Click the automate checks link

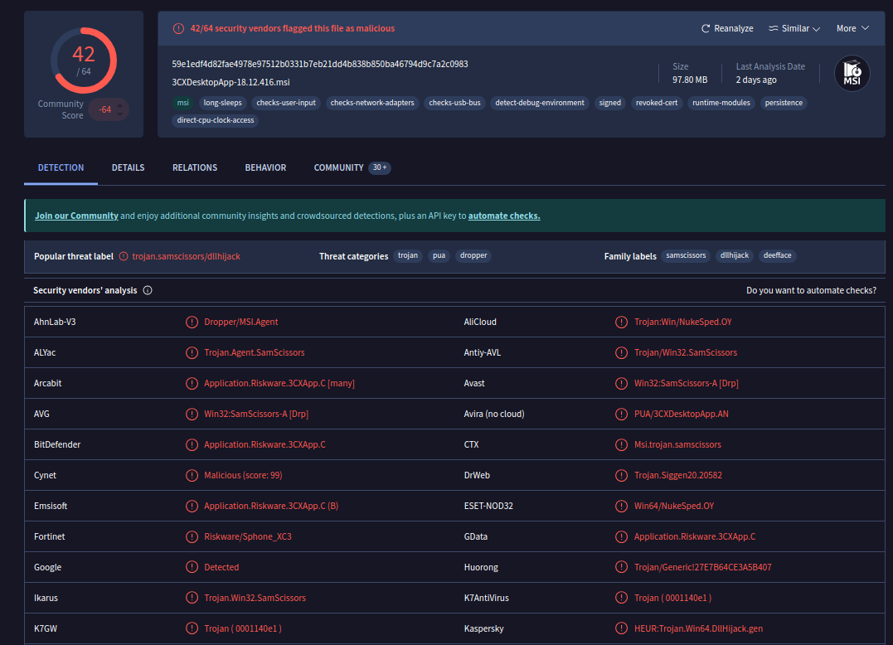coord(503,216)
